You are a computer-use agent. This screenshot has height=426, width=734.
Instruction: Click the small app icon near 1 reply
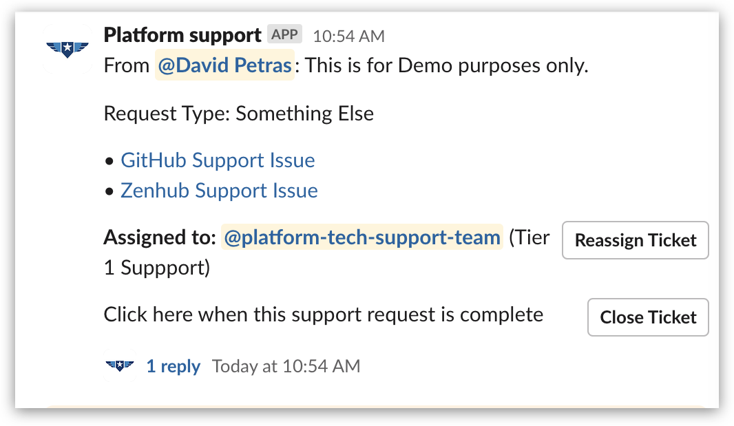(120, 366)
